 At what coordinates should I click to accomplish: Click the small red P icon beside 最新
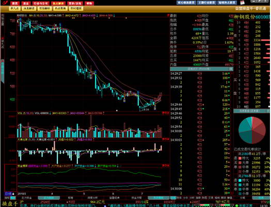pos(168,15)
